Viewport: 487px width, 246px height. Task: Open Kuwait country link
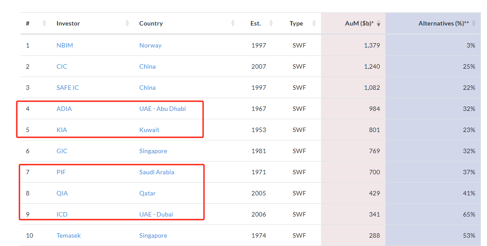point(149,130)
